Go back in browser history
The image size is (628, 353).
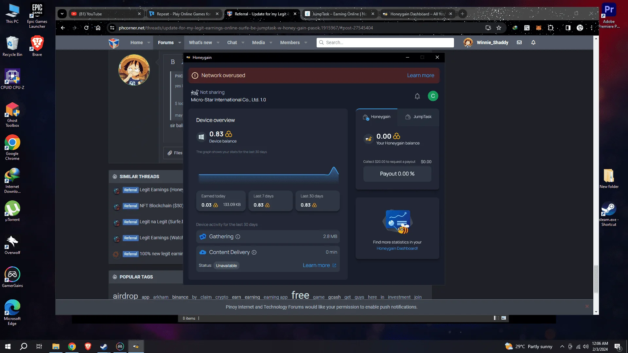click(63, 28)
